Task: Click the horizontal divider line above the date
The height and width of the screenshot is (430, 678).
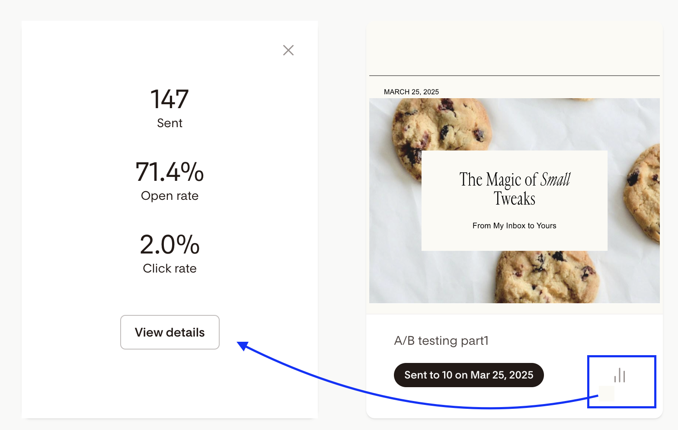Action: pyautogui.click(x=515, y=76)
